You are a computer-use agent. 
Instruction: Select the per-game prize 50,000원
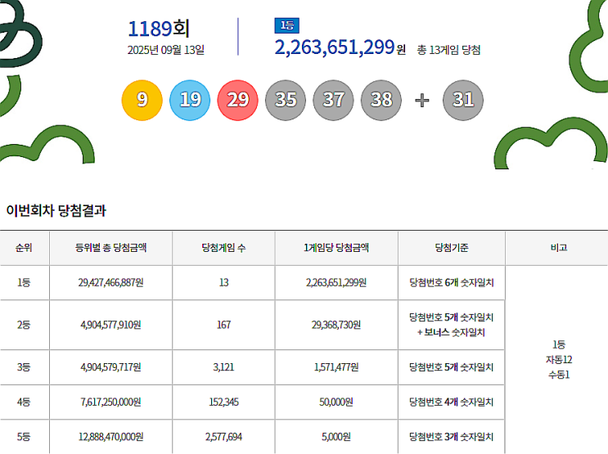coord(336,402)
